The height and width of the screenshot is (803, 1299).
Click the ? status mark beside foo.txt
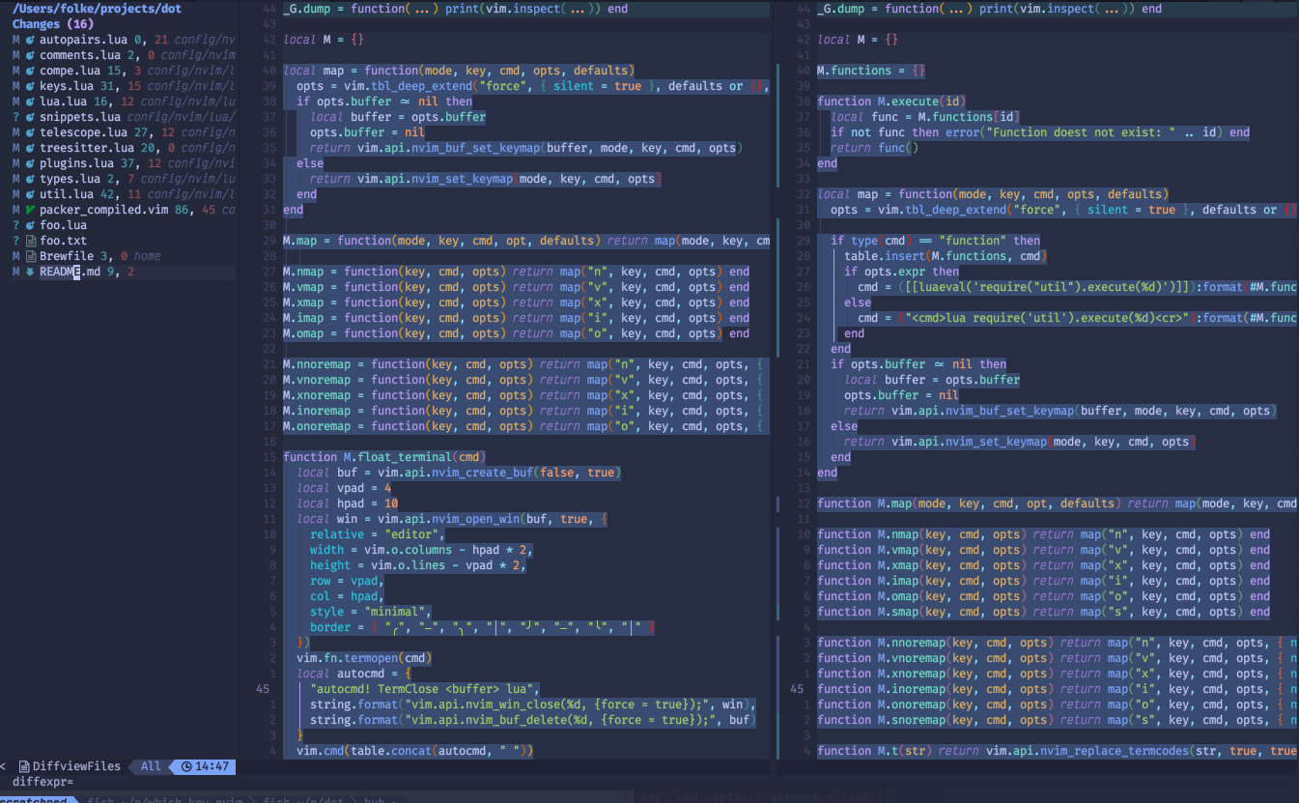tap(15, 241)
